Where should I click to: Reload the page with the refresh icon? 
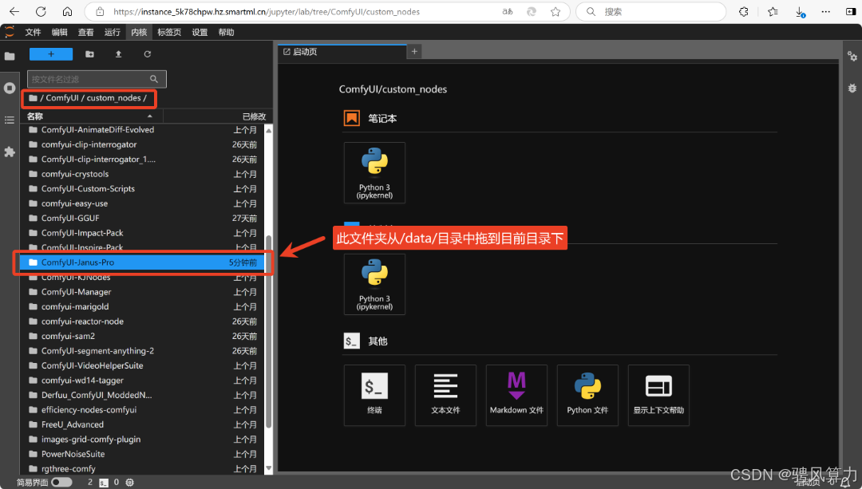pyautogui.click(x=41, y=11)
